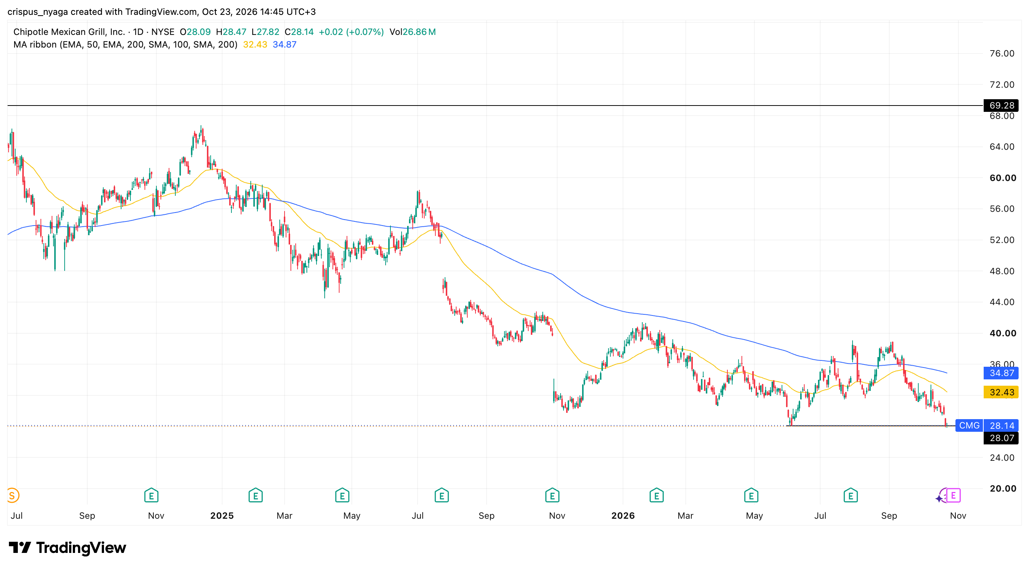
Task: Open the earnings marker following Jul 2025
Action: pos(441,496)
